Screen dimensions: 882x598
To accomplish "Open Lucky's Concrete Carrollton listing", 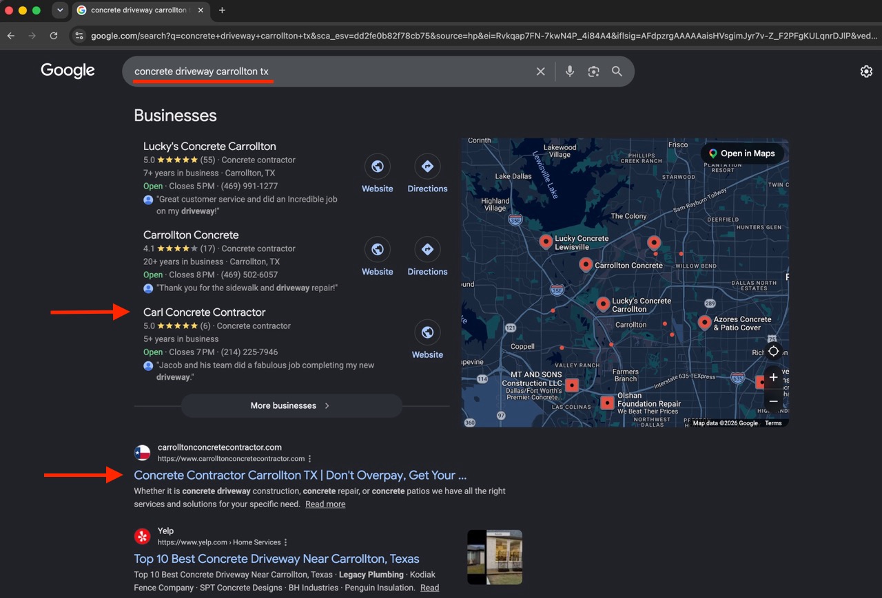I will coord(209,147).
